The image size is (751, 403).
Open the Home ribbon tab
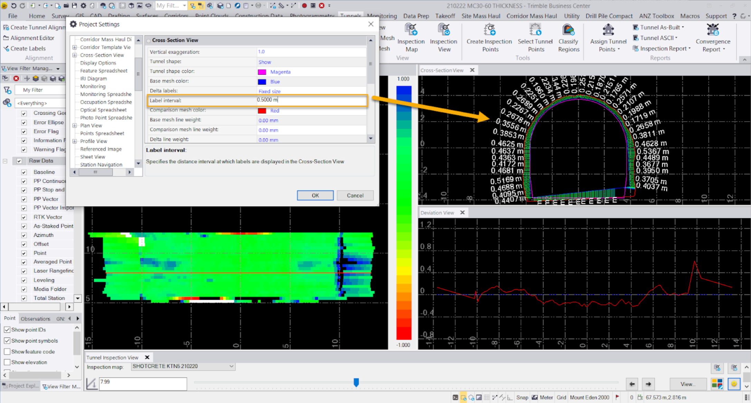pos(37,16)
